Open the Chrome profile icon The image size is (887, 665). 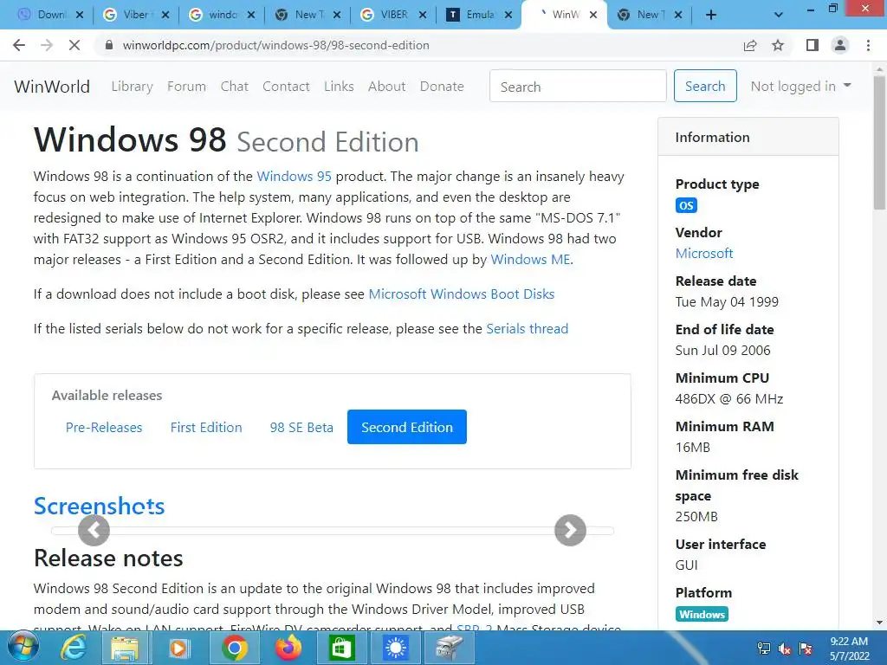(840, 45)
